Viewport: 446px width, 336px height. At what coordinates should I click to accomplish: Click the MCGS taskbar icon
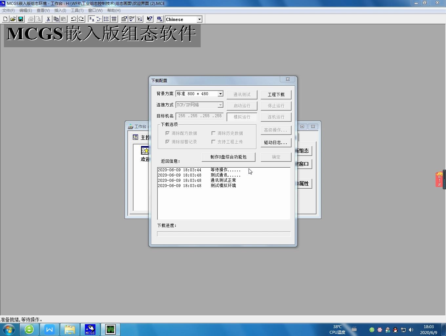pyautogui.click(x=90, y=329)
